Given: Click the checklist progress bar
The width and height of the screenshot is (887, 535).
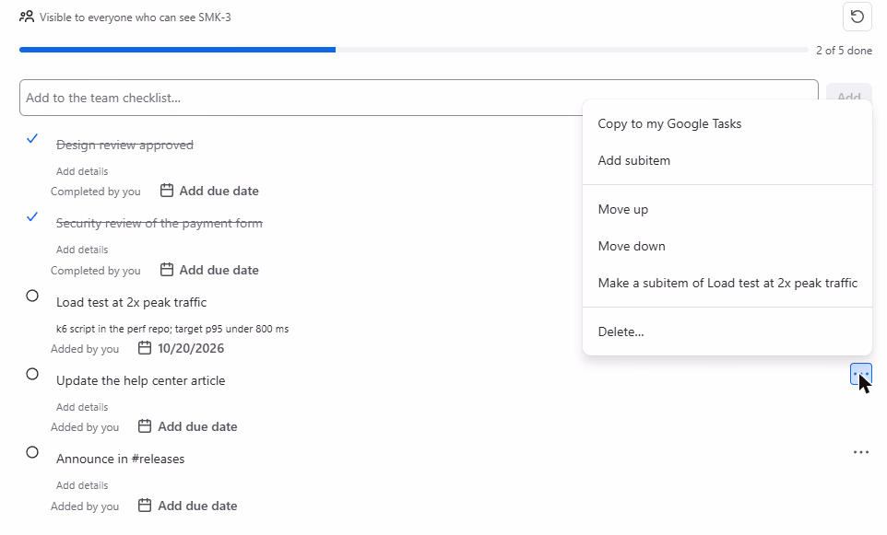Looking at the screenshot, I should (413, 50).
